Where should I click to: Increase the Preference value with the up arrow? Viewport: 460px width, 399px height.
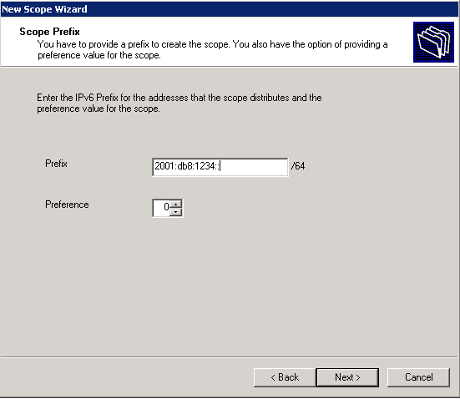[x=175, y=205]
